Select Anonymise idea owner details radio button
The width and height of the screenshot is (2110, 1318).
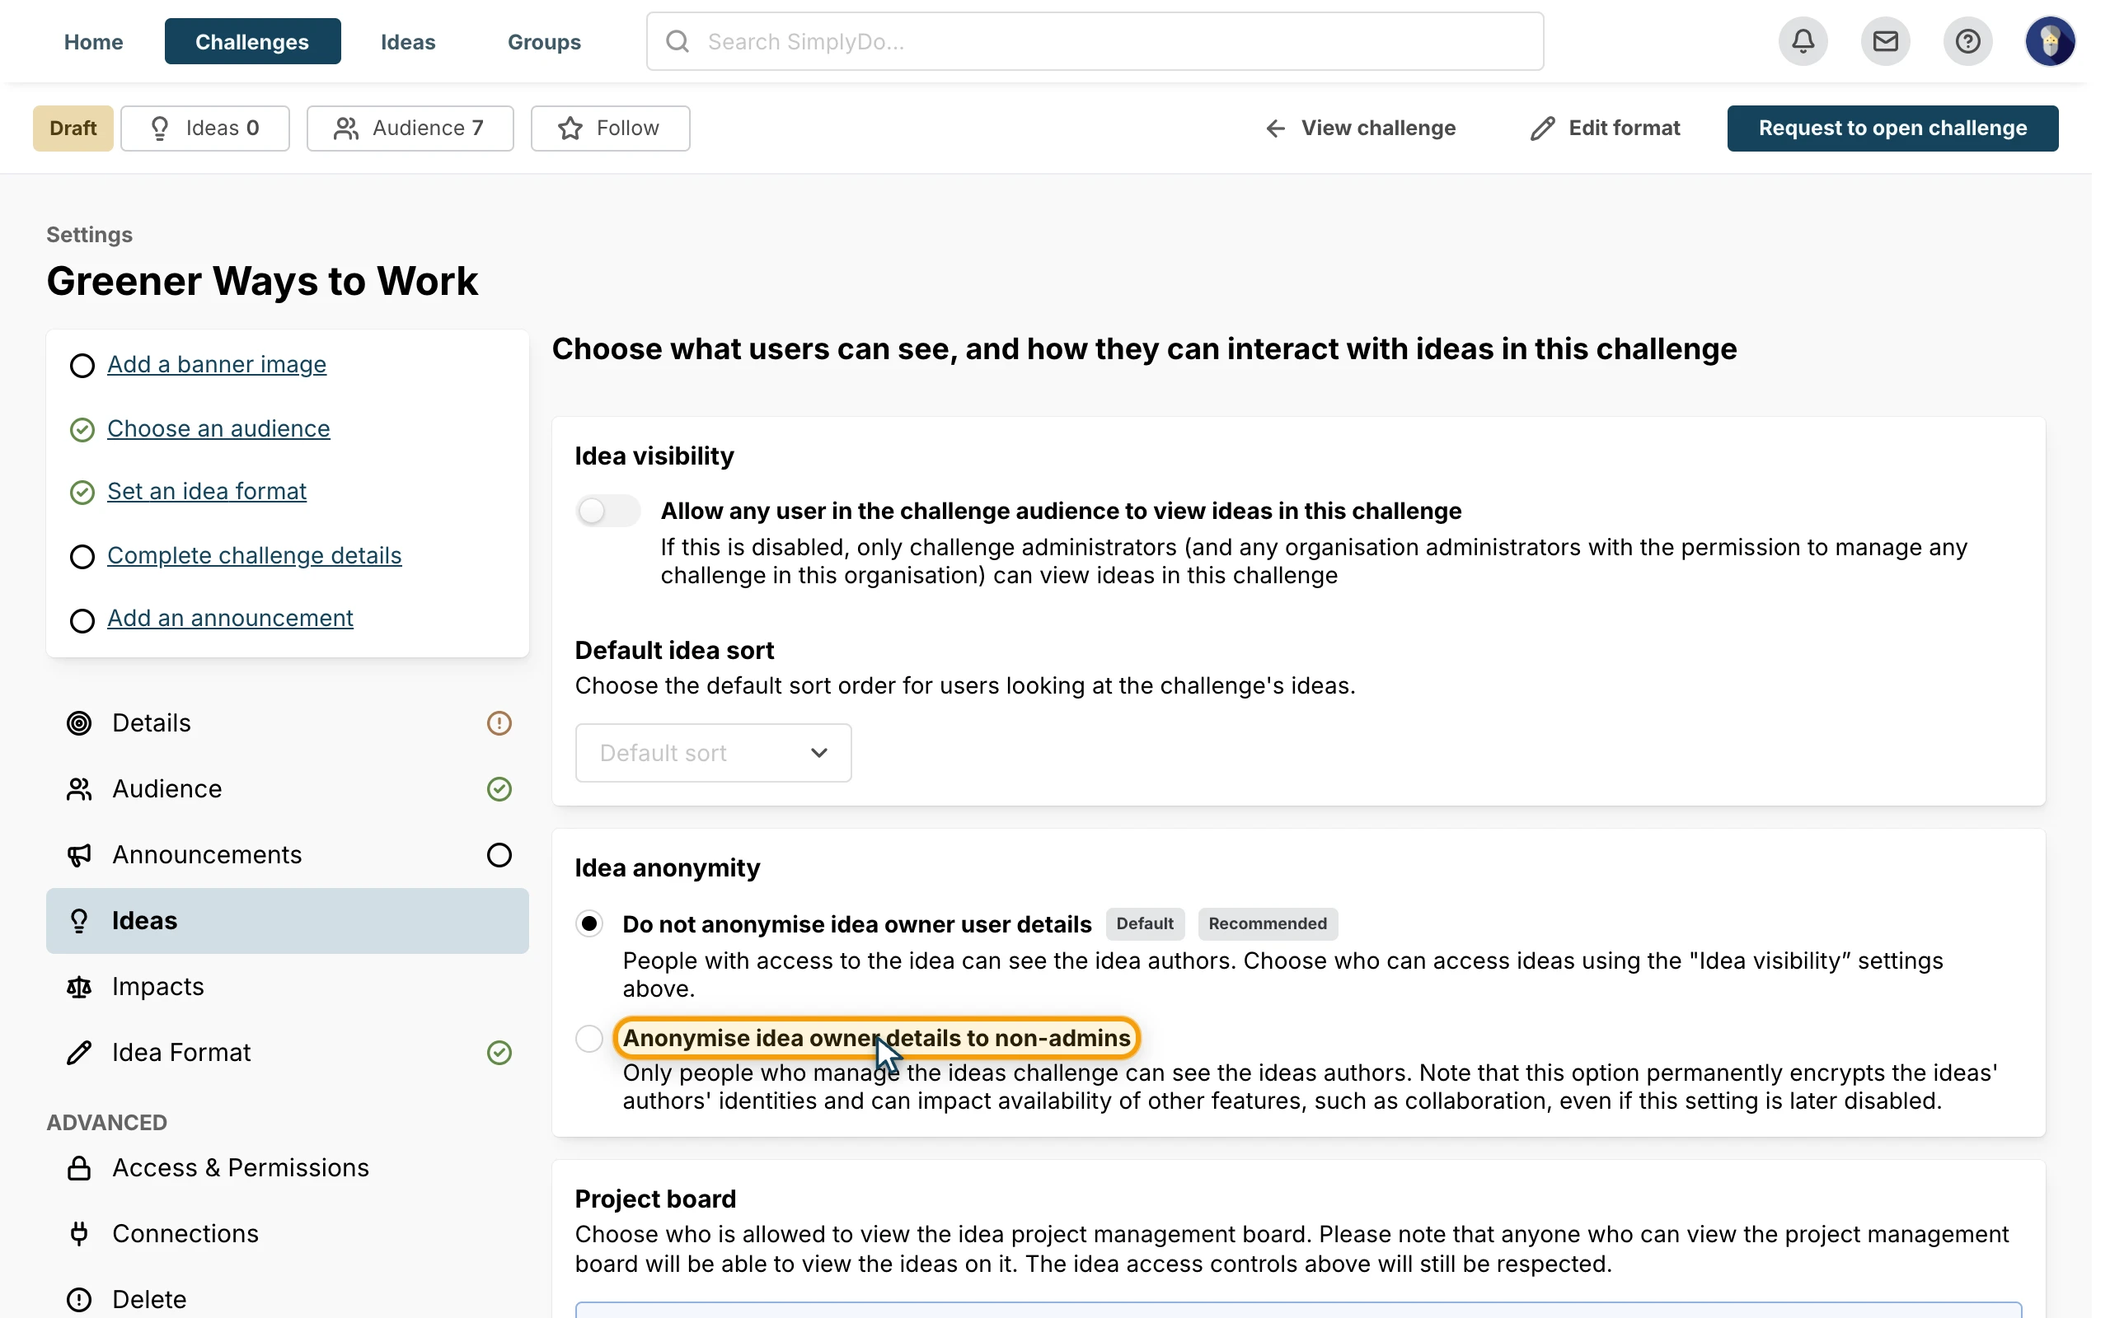[x=589, y=1038]
